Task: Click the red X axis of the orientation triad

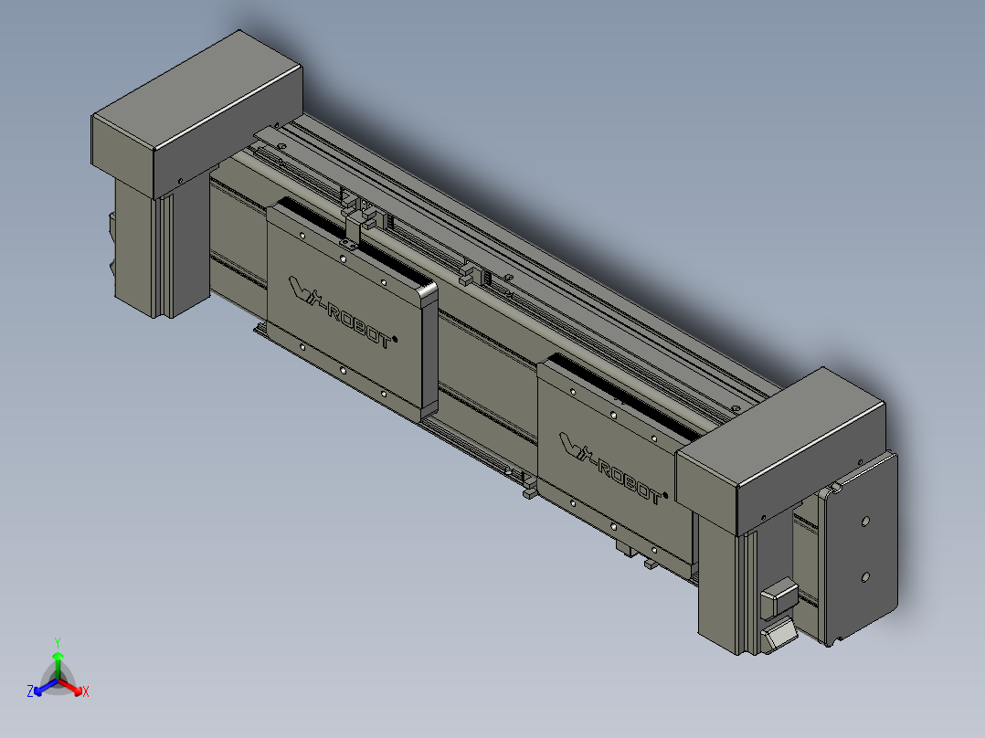Action: coord(71,687)
